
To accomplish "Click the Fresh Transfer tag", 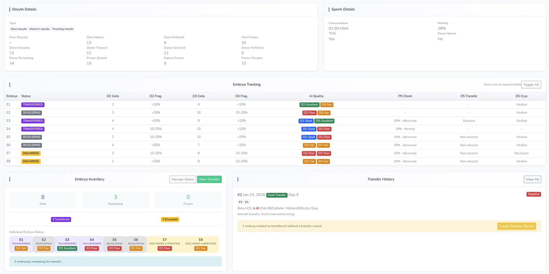I will pos(277,195).
